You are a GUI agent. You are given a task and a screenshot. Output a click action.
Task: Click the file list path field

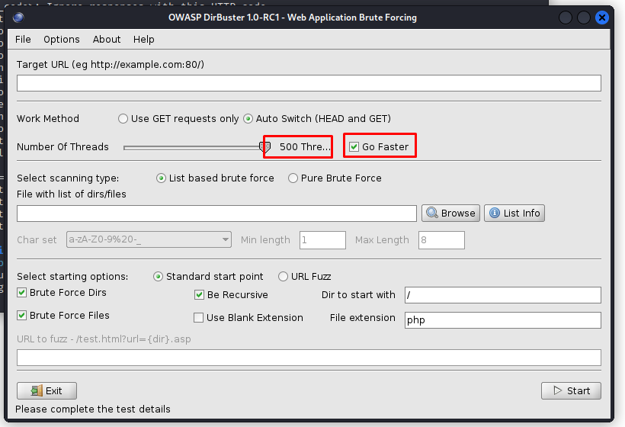[216, 213]
